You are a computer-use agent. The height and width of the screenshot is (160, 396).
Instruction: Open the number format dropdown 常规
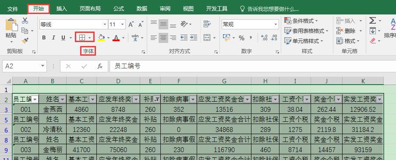coord(276,25)
